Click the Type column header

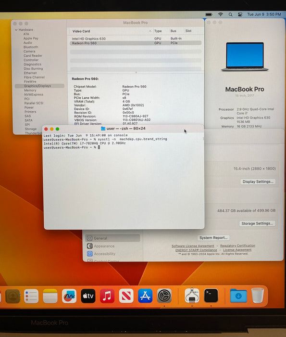158,31
